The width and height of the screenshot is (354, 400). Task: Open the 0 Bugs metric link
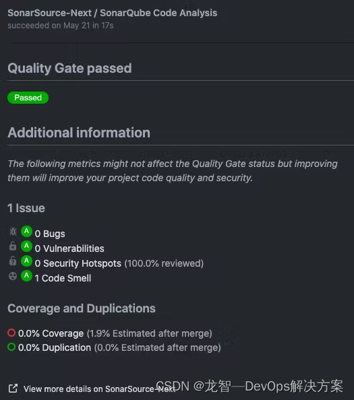(50, 234)
